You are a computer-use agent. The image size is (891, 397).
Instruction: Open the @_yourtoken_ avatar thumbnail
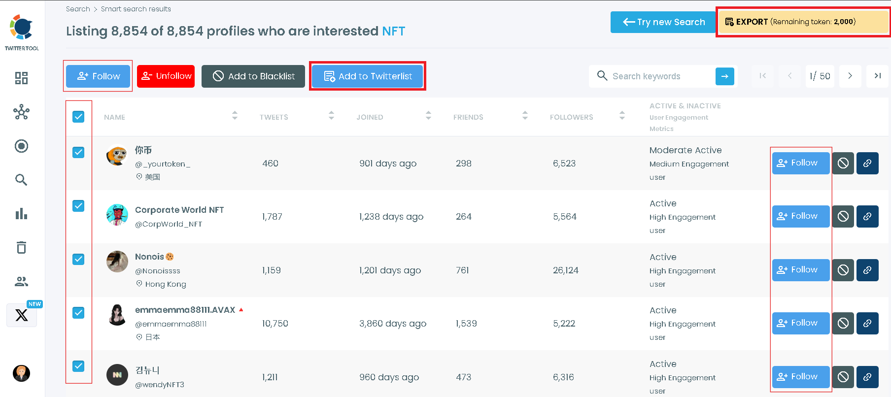(x=117, y=156)
